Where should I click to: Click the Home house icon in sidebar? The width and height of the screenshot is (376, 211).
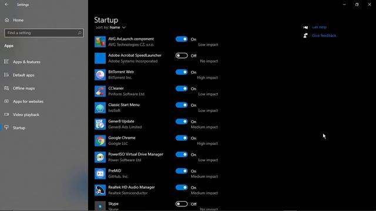point(6,20)
